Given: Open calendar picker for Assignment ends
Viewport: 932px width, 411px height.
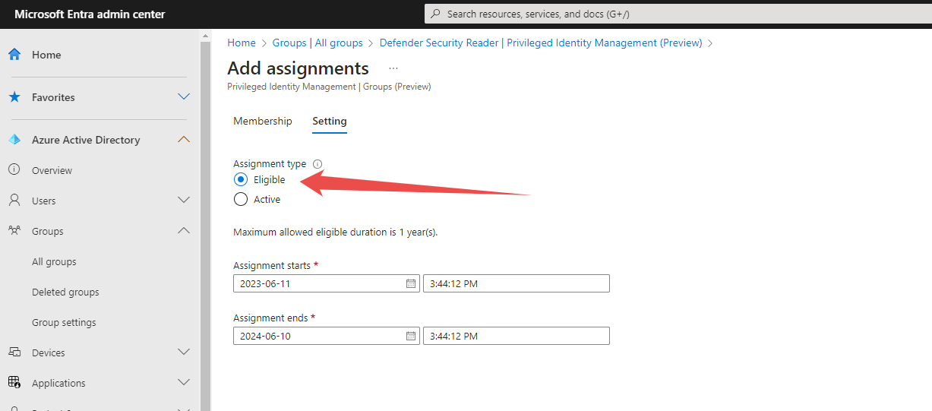Looking at the screenshot, I should [411, 336].
